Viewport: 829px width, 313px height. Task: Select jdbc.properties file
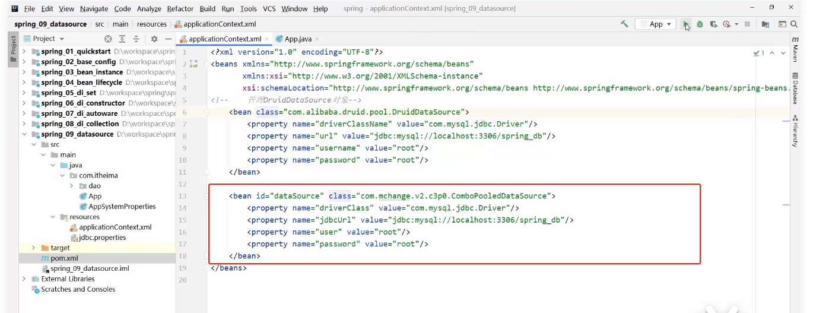102,238
